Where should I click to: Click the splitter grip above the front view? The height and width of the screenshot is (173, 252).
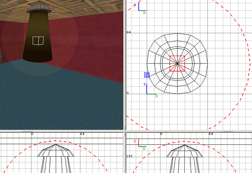[x=27, y=131]
